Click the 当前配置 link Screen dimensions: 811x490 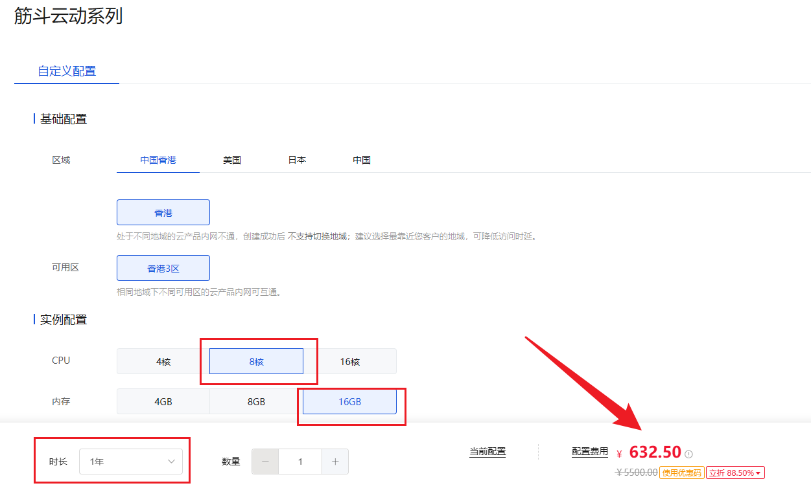(488, 452)
